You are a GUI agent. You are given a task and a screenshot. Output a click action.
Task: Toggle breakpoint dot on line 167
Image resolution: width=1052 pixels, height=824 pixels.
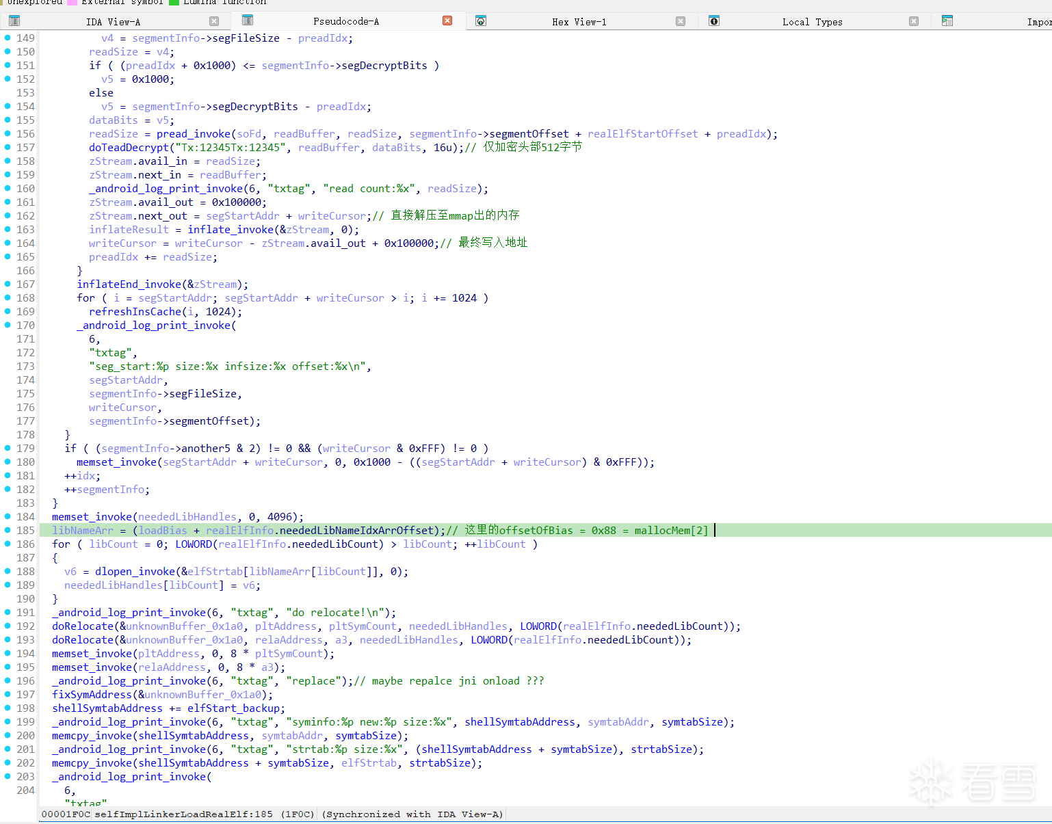pos(8,284)
